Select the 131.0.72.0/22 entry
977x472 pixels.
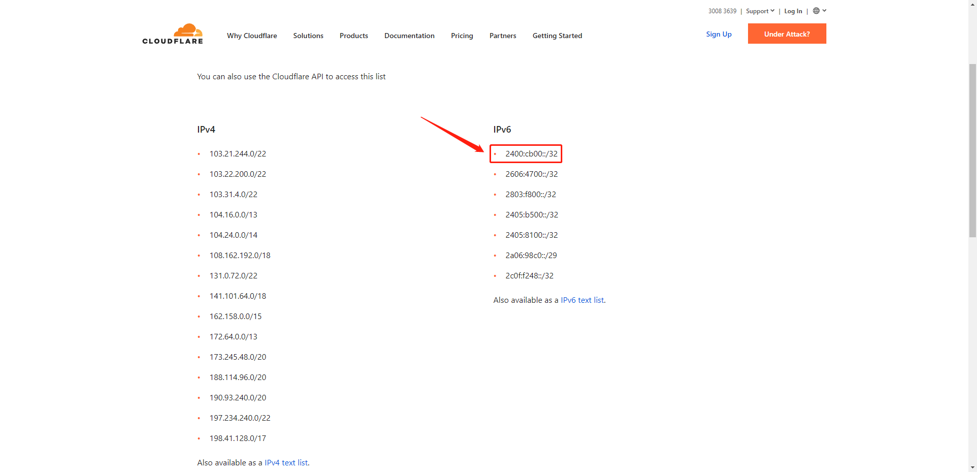[x=234, y=275]
